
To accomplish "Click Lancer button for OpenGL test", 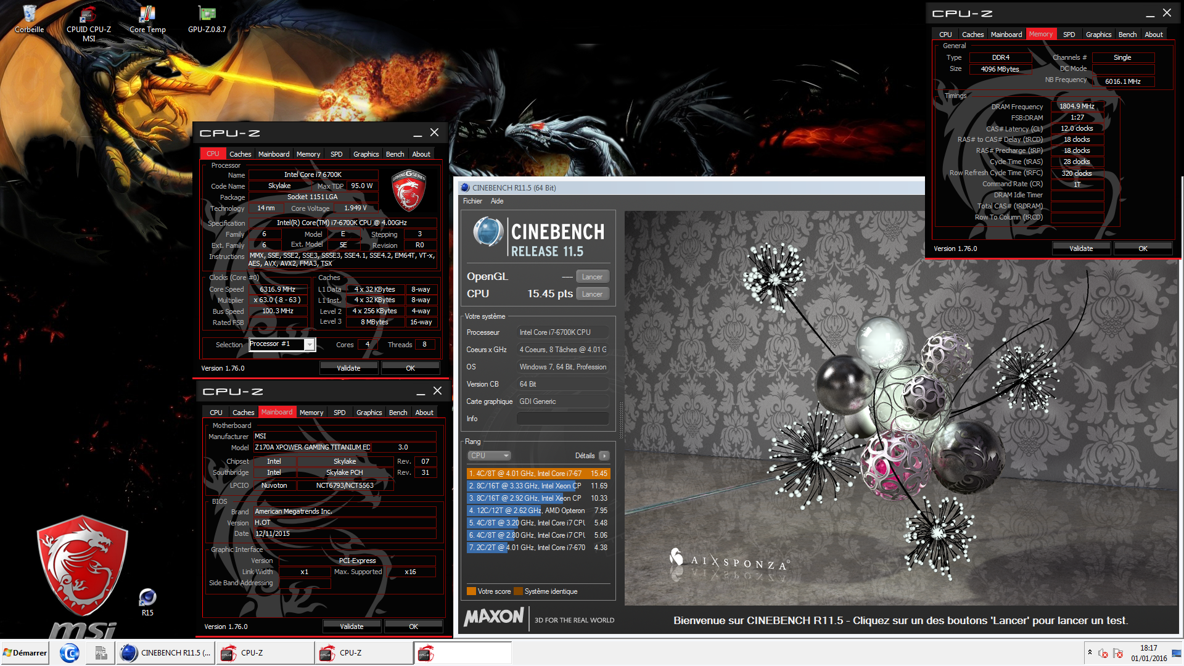I will pos(592,277).
